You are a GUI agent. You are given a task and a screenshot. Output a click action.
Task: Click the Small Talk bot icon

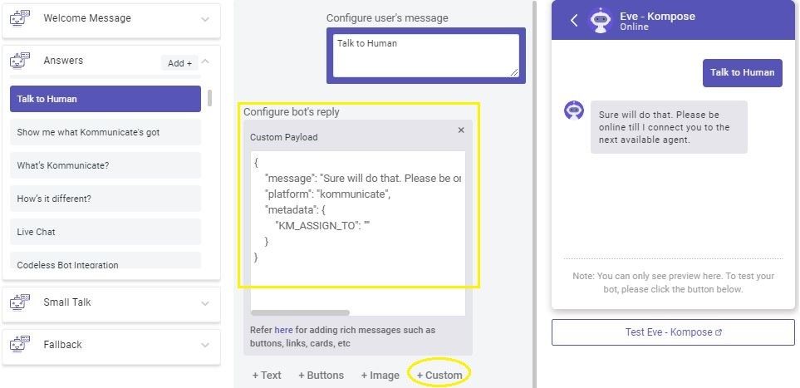pyautogui.click(x=20, y=302)
